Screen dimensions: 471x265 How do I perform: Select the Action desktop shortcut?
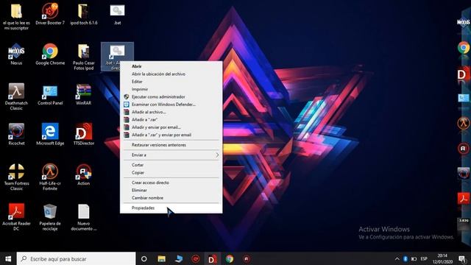(83, 174)
